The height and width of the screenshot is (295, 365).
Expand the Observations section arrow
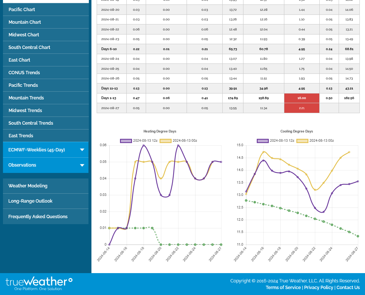tap(82, 165)
